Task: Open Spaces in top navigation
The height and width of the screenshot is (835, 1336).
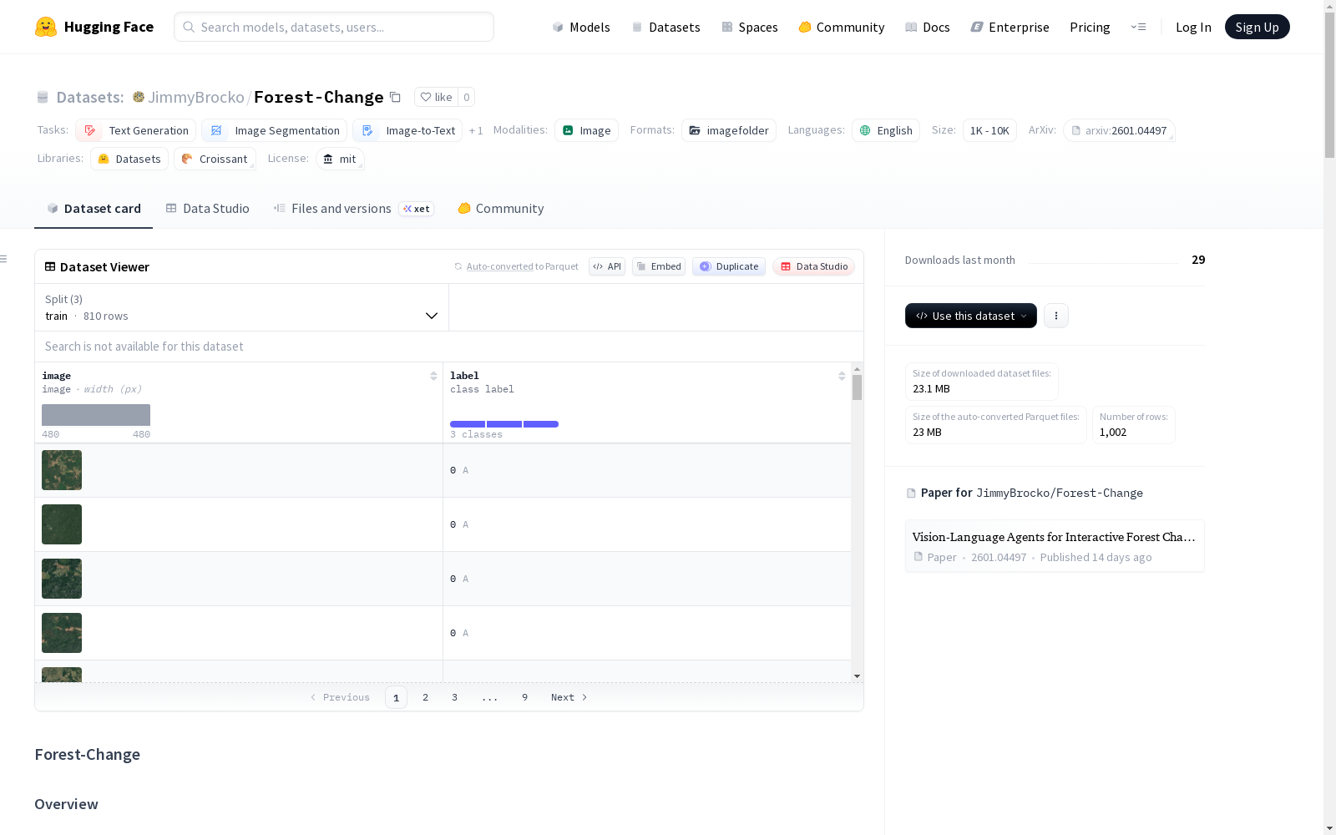Action: click(x=750, y=27)
